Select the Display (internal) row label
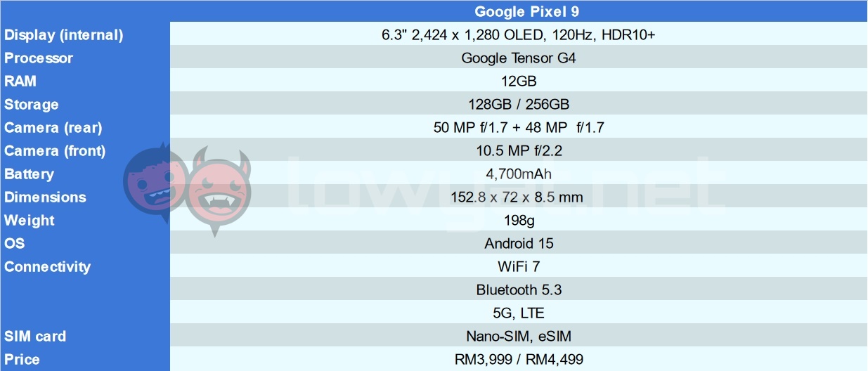Image resolution: width=868 pixels, height=371 pixels. point(63,34)
